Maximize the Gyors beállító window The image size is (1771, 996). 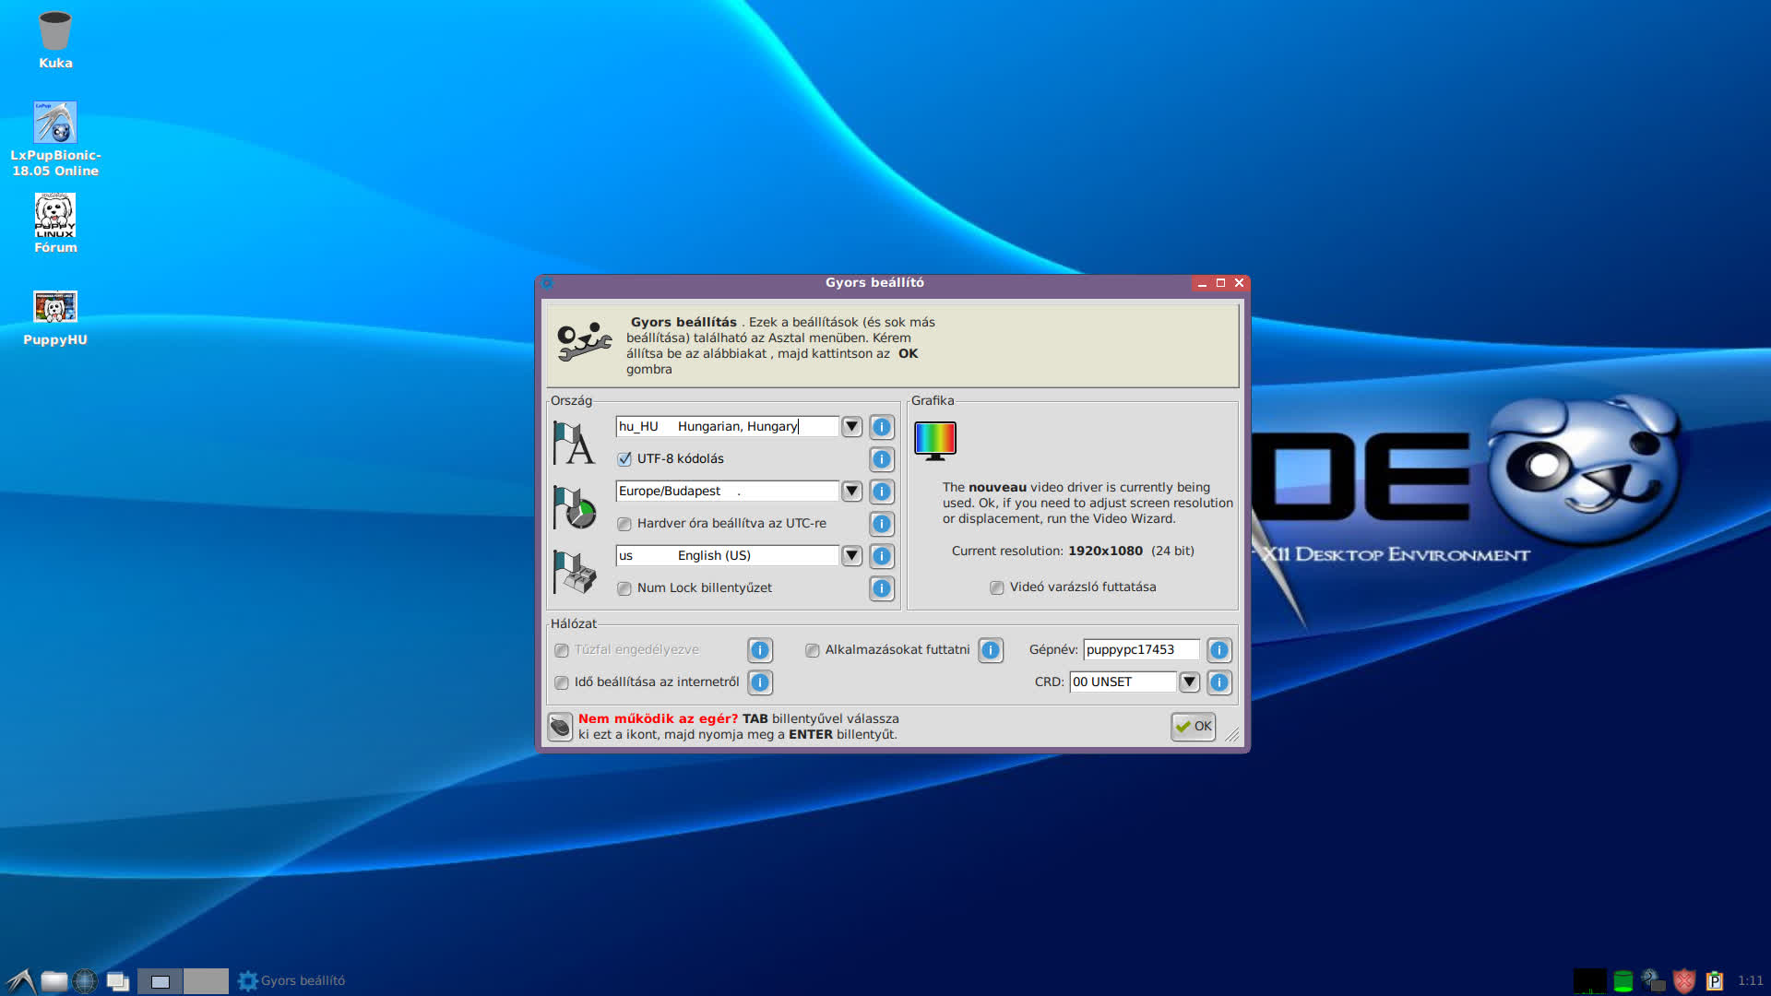tap(1220, 283)
